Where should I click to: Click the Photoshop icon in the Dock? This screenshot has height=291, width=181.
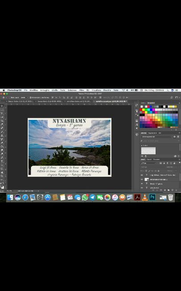152,197
